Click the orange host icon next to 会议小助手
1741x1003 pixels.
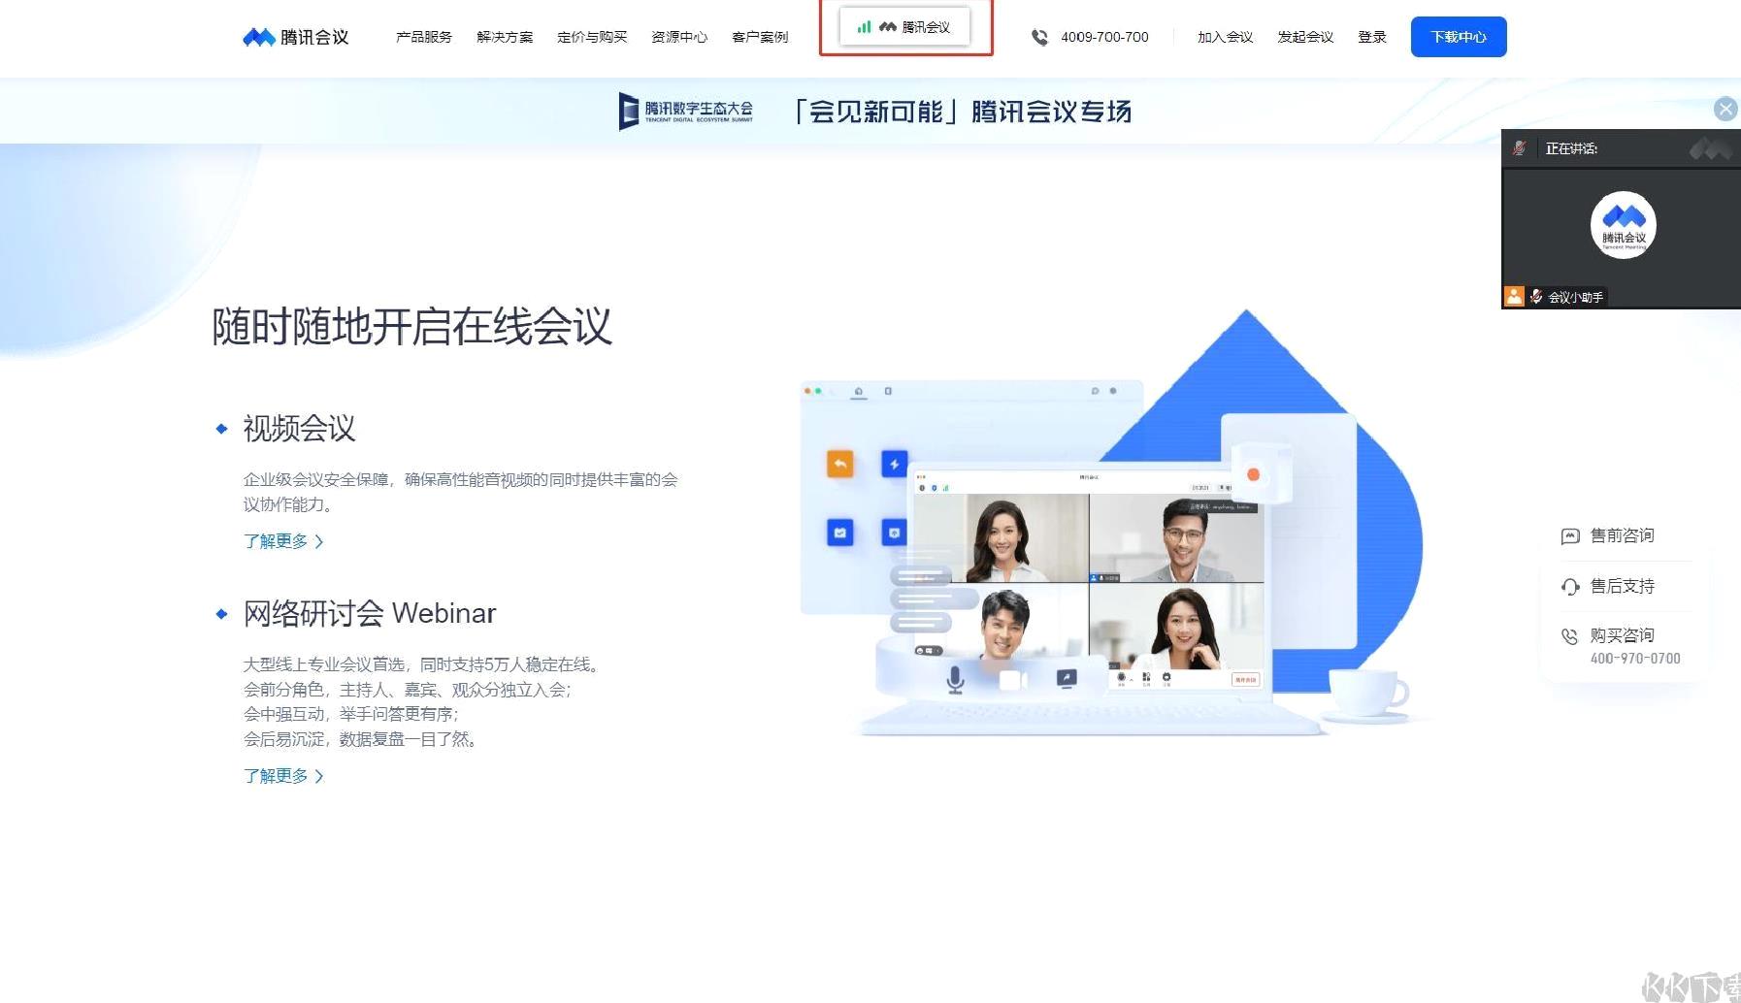(1514, 296)
